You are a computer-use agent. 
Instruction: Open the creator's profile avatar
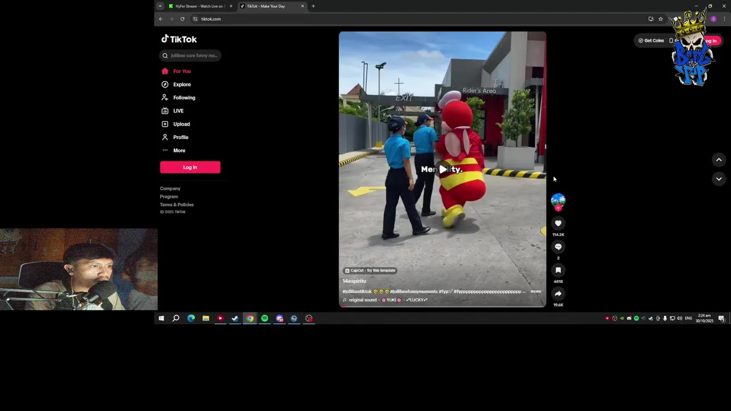[x=558, y=200]
